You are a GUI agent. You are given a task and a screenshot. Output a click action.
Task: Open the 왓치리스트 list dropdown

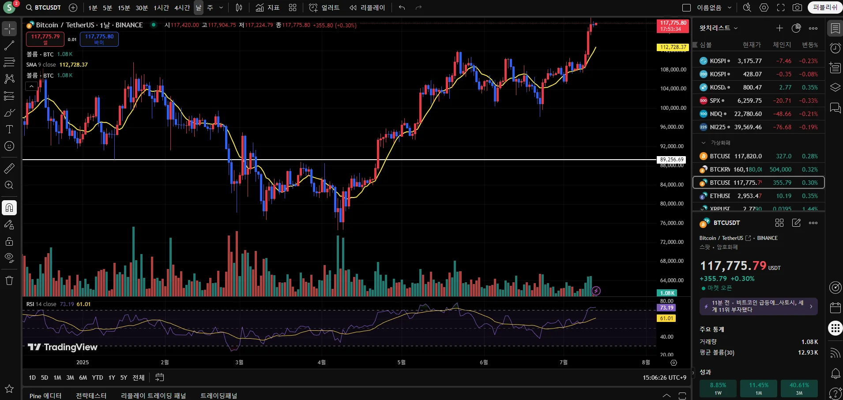[x=736, y=28]
